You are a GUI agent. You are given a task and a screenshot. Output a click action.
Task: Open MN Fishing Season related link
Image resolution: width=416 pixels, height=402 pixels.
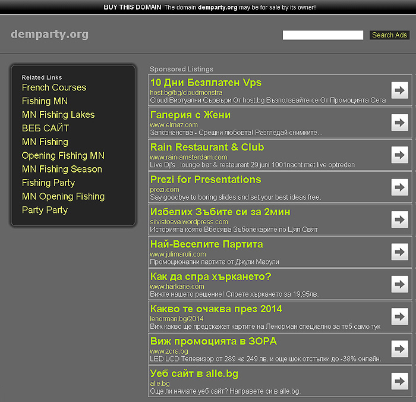(62, 169)
